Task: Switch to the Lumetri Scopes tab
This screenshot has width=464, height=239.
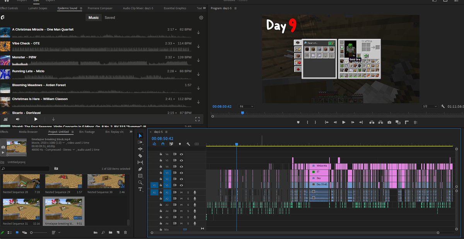Action: point(38,8)
